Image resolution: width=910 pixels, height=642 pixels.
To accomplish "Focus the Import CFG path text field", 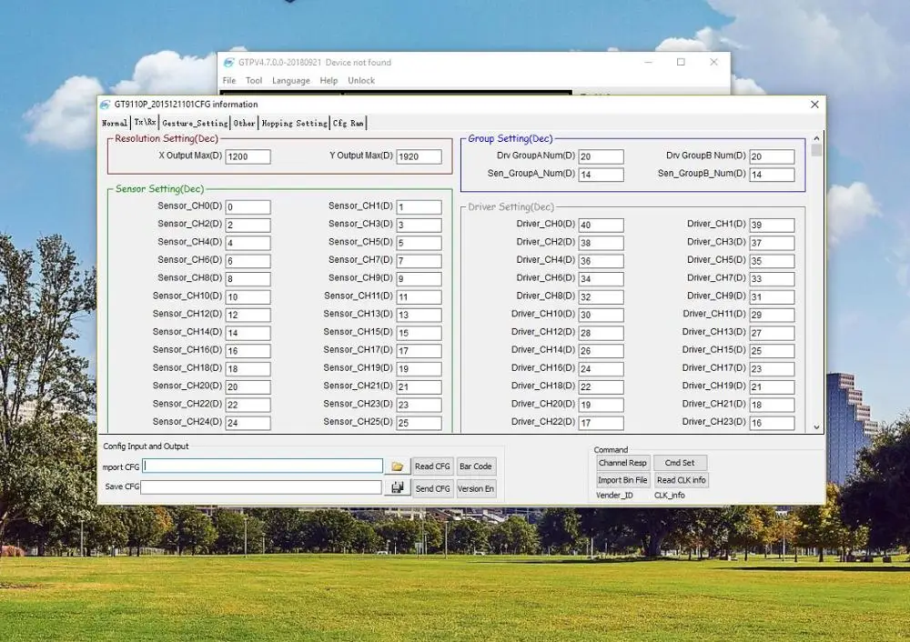I will click(263, 466).
